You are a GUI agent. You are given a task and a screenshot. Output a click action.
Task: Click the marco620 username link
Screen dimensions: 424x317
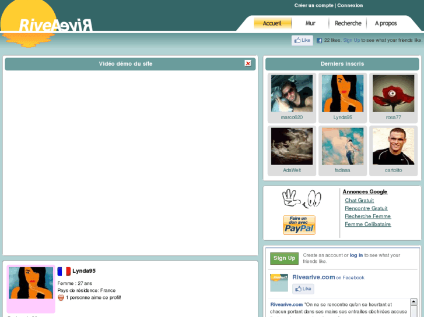tap(292, 117)
